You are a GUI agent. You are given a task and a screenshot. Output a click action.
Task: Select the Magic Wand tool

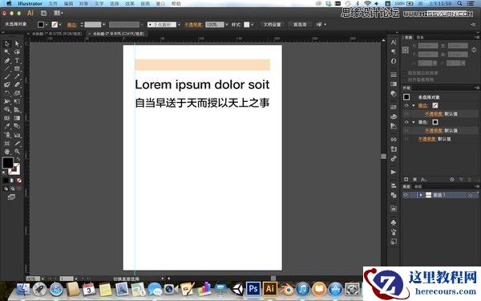6,52
